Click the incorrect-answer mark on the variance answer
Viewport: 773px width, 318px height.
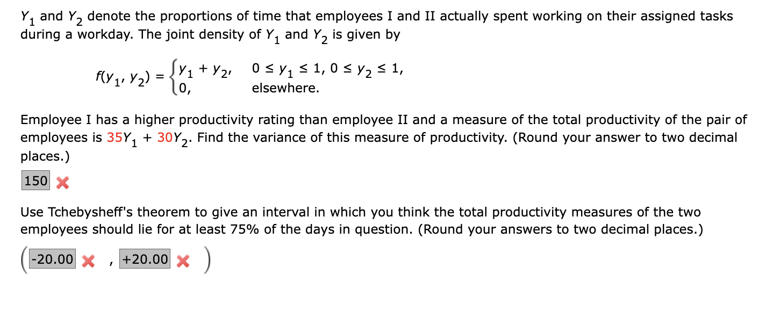click(x=61, y=183)
